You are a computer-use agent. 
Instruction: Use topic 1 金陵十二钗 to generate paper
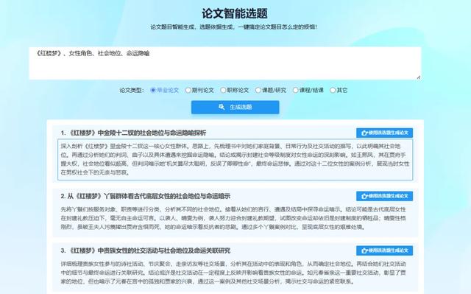click(x=384, y=133)
